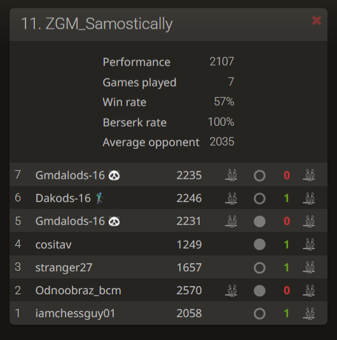Click berserk icon at end of cositav row
337x340 pixels.
tap(308, 245)
